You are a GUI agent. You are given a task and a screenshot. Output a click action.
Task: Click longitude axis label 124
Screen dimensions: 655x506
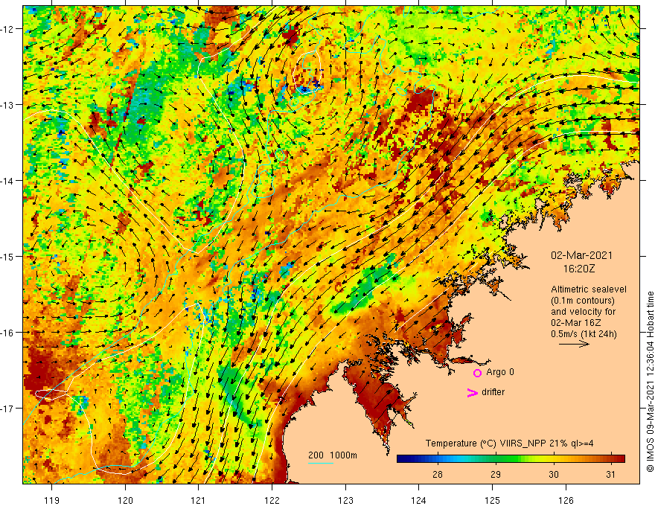(419, 500)
